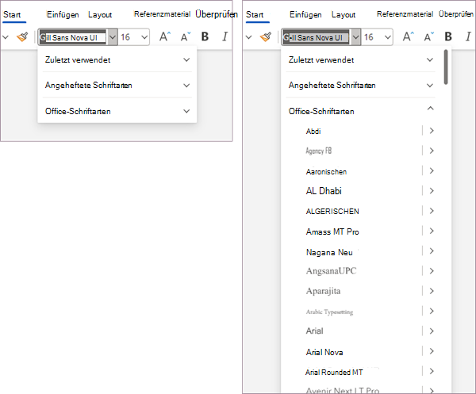Increase font size in the right panel
This screenshot has width=476, height=394.
click(408, 36)
